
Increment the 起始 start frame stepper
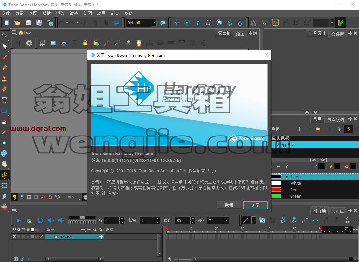coord(157,218)
